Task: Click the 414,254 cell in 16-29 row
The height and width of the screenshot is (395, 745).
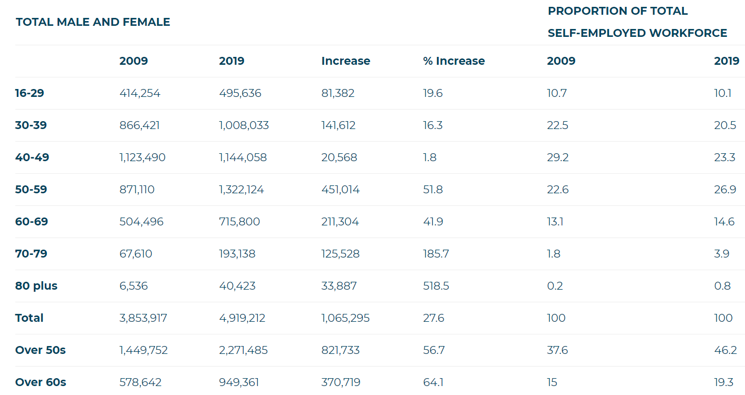Action: pos(140,93)
